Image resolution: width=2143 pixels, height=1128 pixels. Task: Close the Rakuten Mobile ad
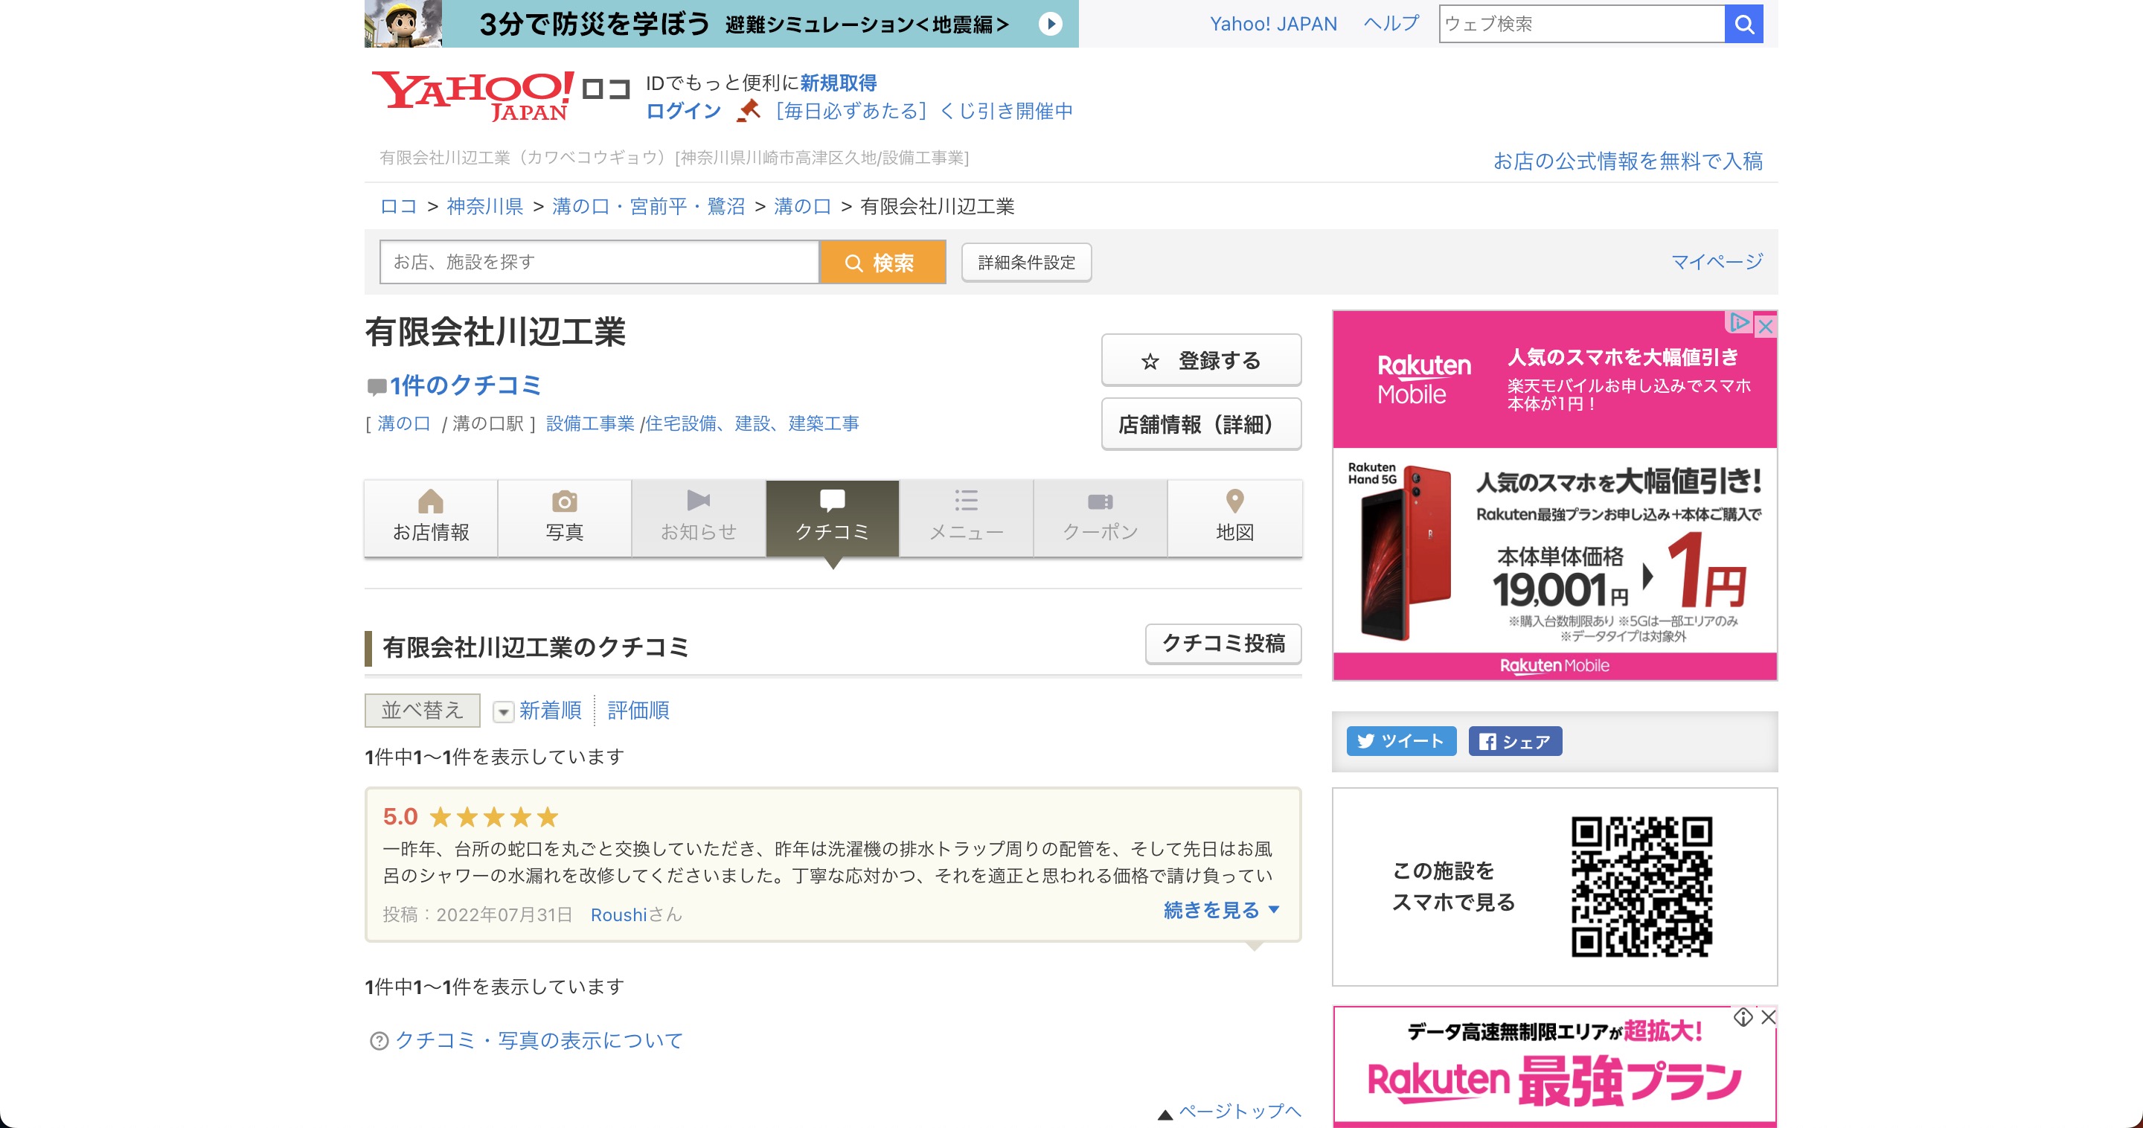tap(1765, 326)
